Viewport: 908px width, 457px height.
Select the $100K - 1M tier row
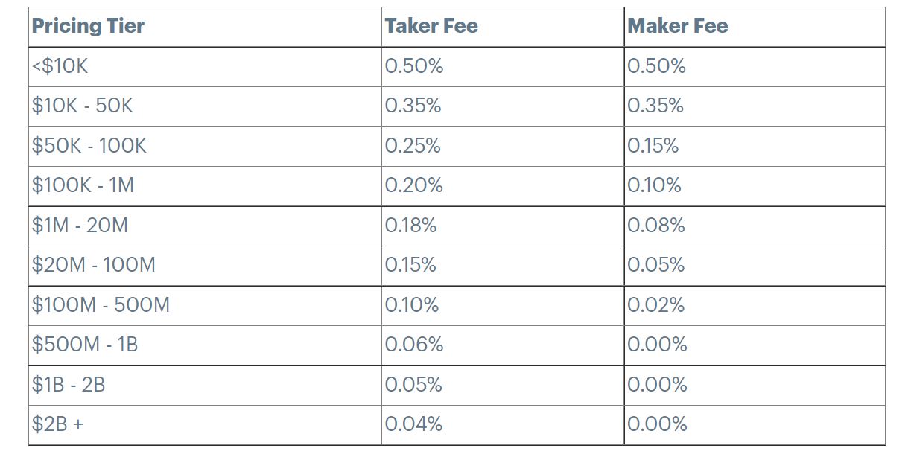pos(457,186)
